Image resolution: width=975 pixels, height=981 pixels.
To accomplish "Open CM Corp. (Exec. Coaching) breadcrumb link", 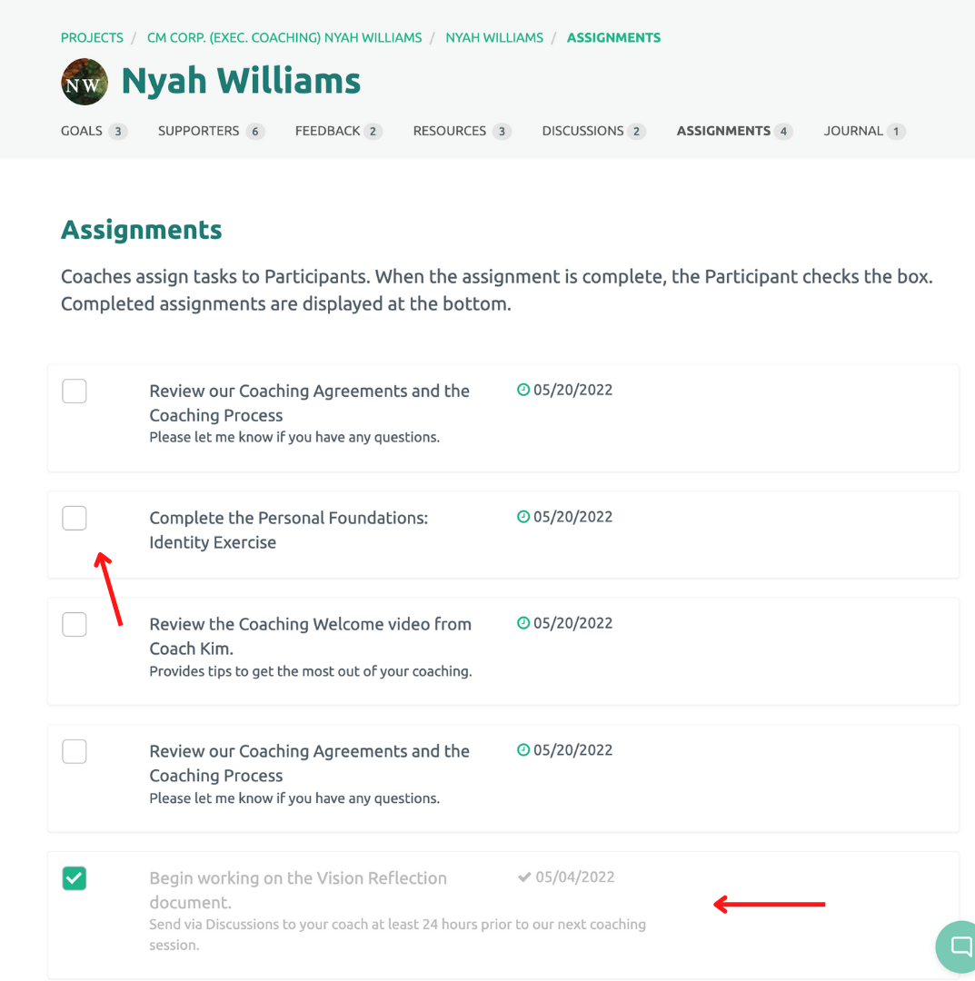I will click(284, 37).
